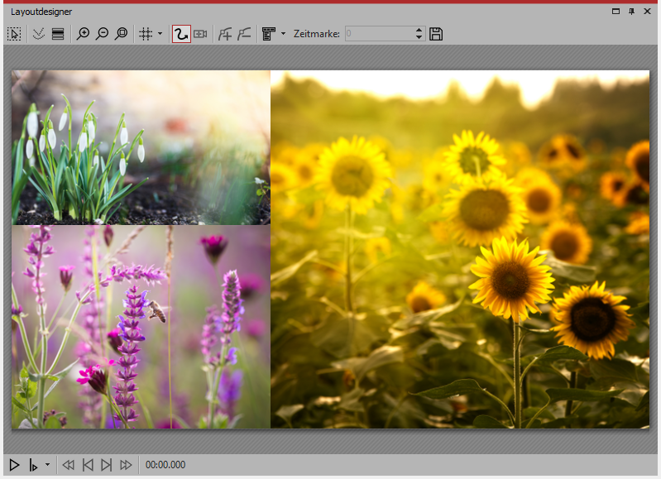This screenshot has height=479, width=661.
Task: Select the sunflower image in the layout
Action: point(460,249)
